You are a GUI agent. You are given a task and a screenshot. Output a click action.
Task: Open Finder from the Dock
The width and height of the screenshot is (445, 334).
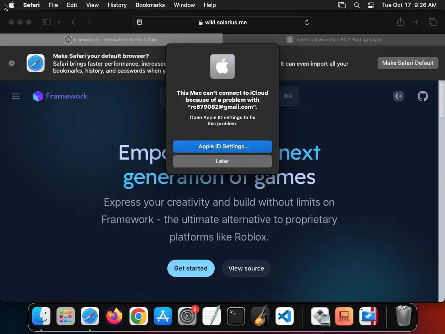pos(41,316)
